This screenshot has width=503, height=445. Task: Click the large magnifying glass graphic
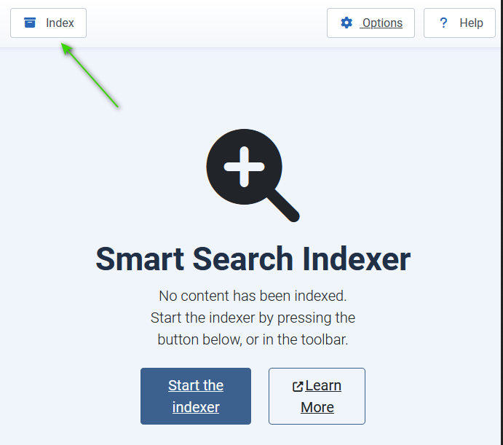point(253,176)
